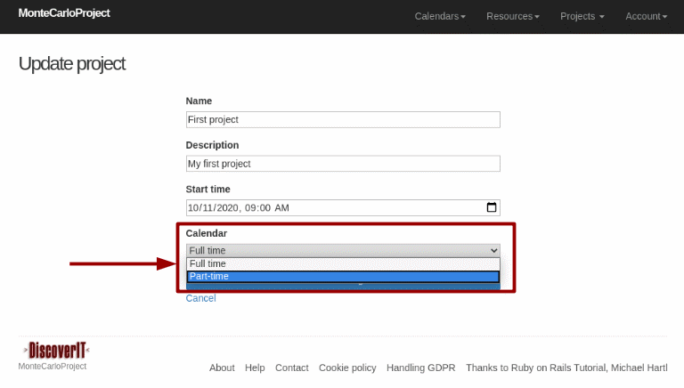Select the Part-time calendar option
This screenshot has width=684, height=388.
[x=343, y=277]
